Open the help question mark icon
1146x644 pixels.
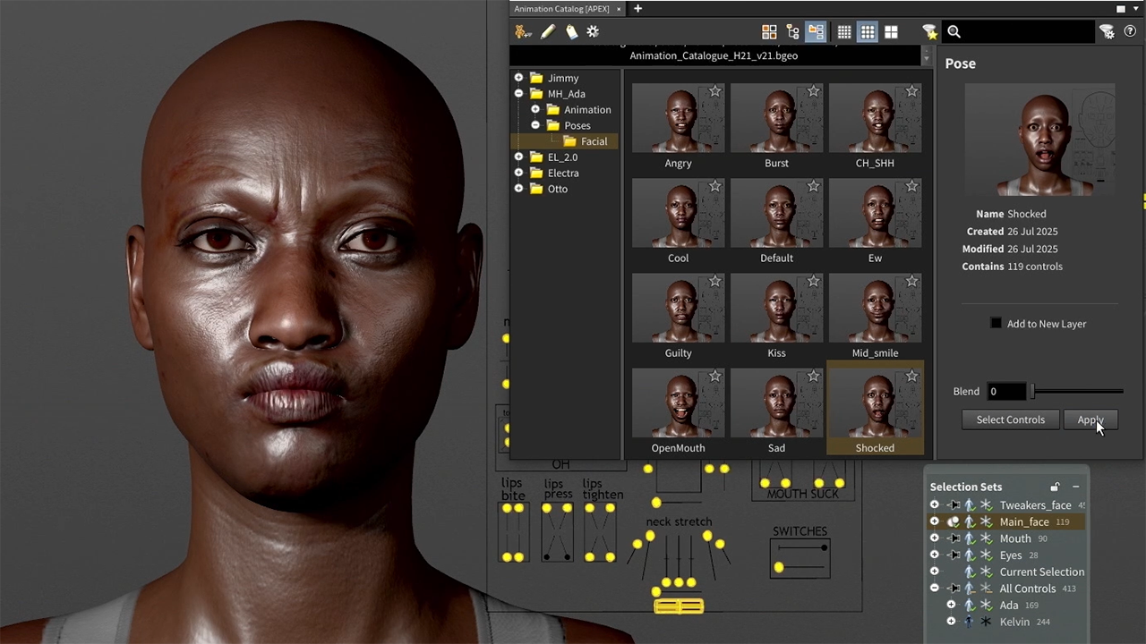click(1130, 32)
